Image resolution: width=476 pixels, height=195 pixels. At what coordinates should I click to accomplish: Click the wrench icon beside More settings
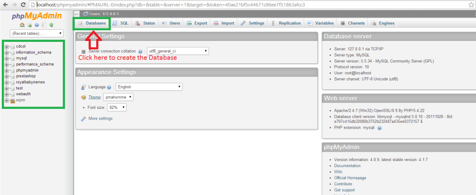point(84,119)
